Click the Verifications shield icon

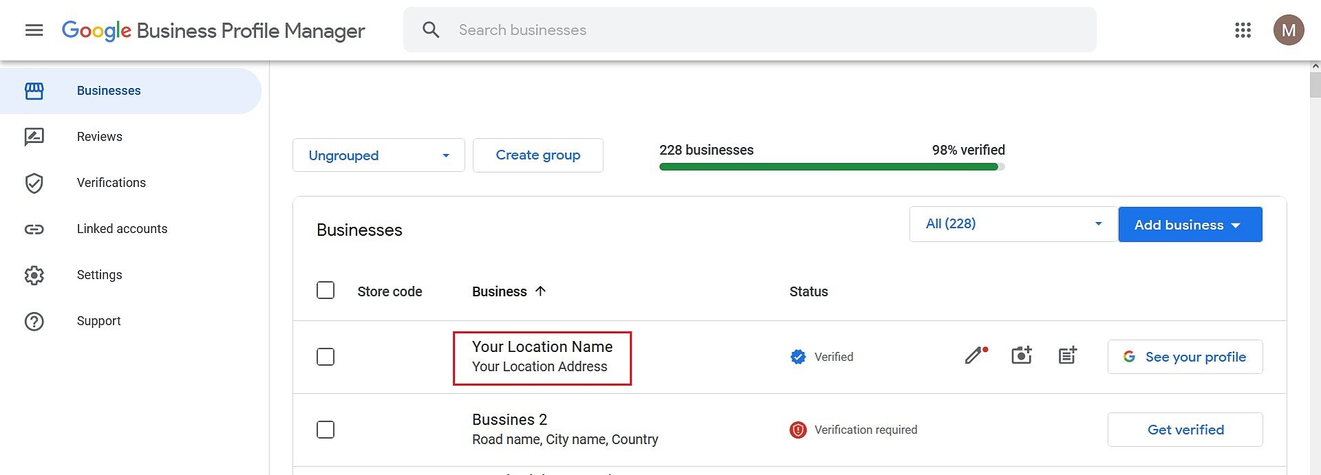(x=34, y=183)
